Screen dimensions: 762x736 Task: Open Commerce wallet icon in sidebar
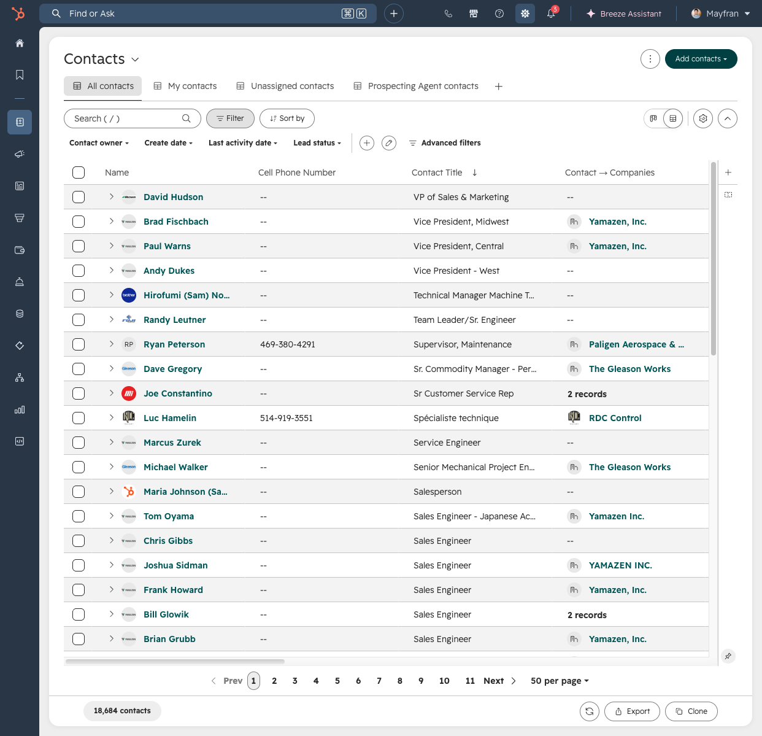coord(20,250)
